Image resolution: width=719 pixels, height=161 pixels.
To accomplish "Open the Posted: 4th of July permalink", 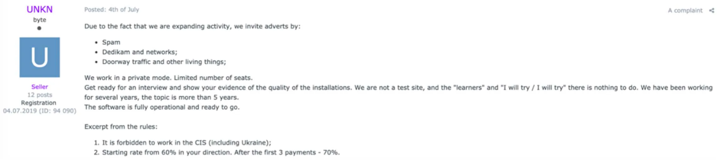I will point(112,10).
